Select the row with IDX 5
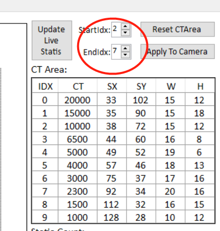Screen dimensions: 220x231 (x=124, y=165)
